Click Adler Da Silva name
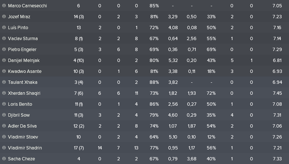Viewport: 289px width, 164px height. point(22,126)
